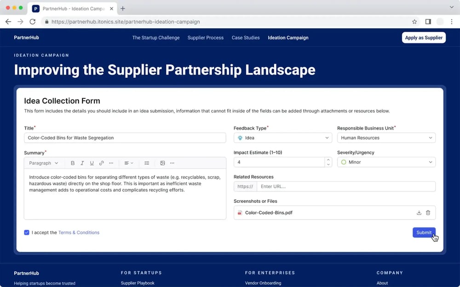
Task: Toggle bold formatting in Summary editor
Action: [73, 163]
